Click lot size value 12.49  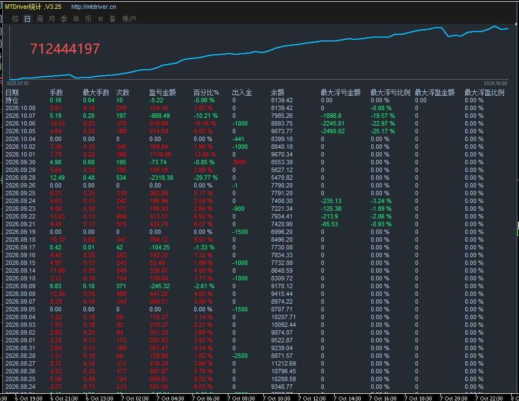tap(57, 178)
